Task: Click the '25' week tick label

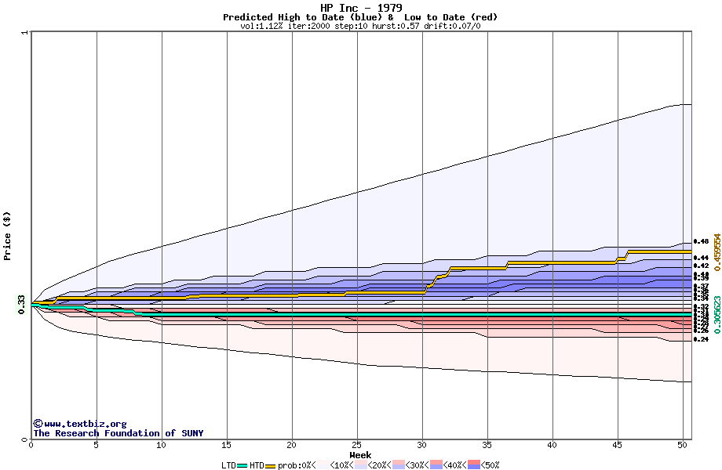Action: [356, 445]
